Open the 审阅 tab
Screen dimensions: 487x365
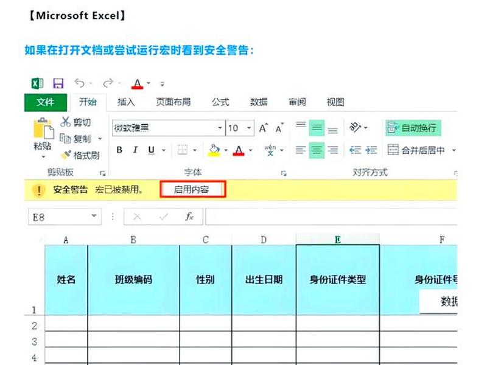[297, 102]
